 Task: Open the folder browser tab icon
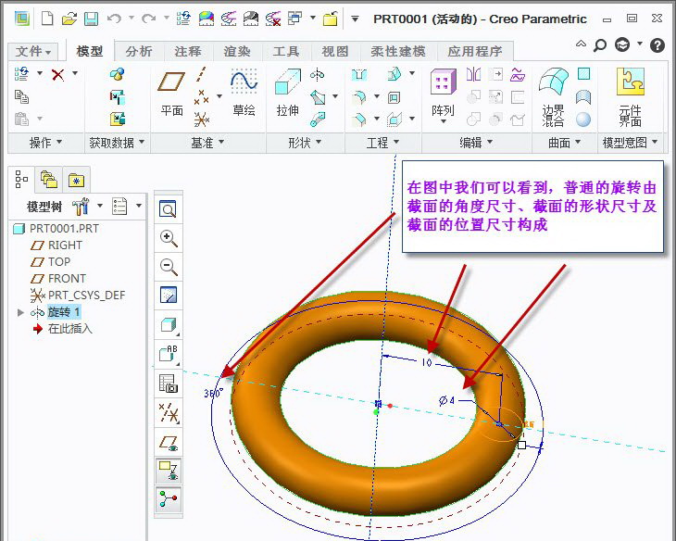click(49, 179)
